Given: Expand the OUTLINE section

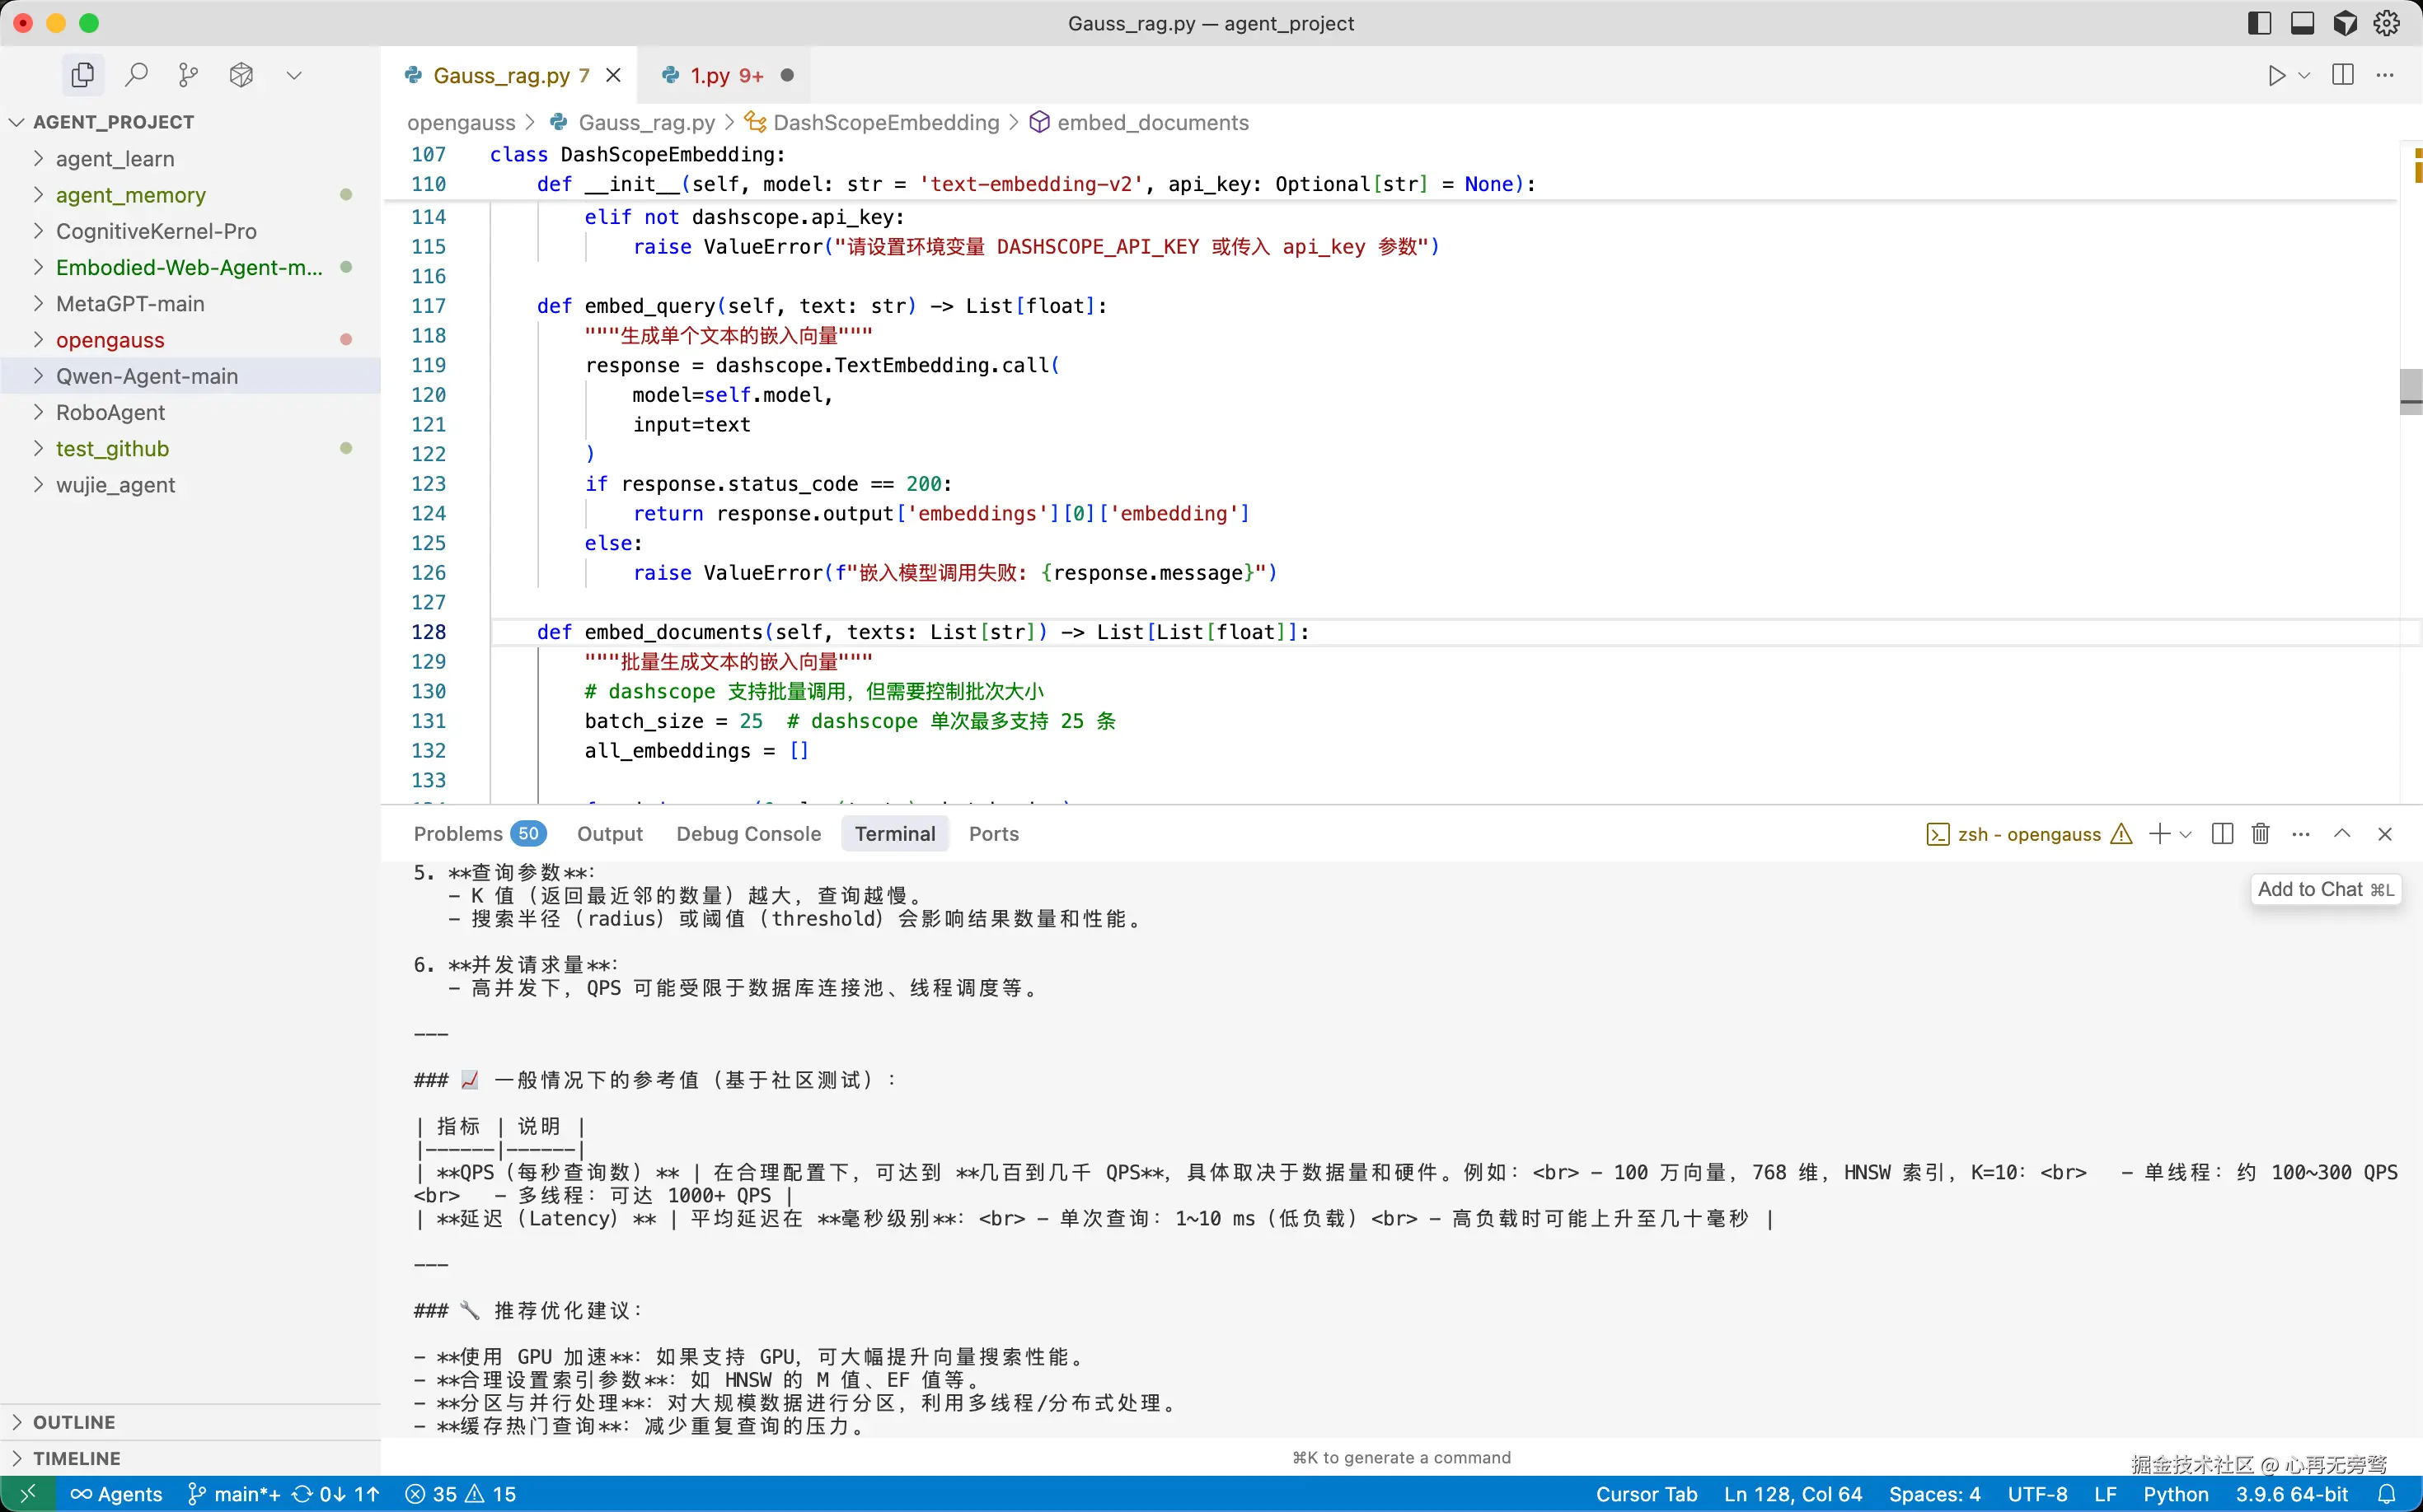Looking at the screenshot, I should (x=74, y=1422).
